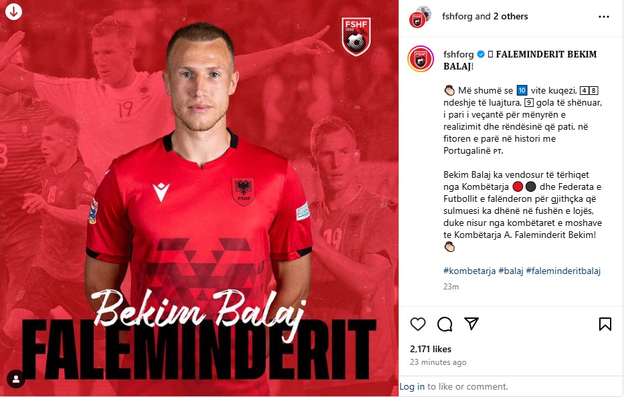Open comments via speech bubble icon
The width and height of the screenshot is (626, 397).
click(x=444, y=324)
